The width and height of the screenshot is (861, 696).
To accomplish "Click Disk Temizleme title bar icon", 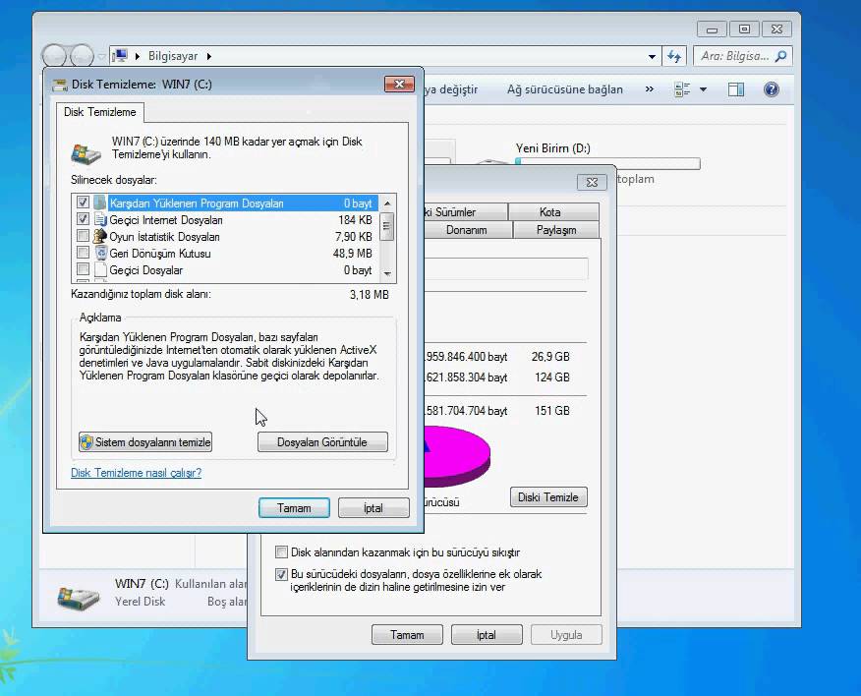I will pos(60,86).
